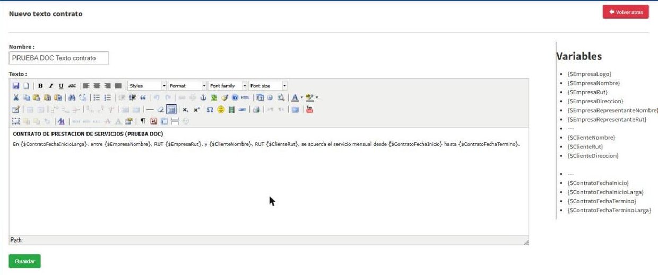
Task: Print the editor content
Action: 256,110
